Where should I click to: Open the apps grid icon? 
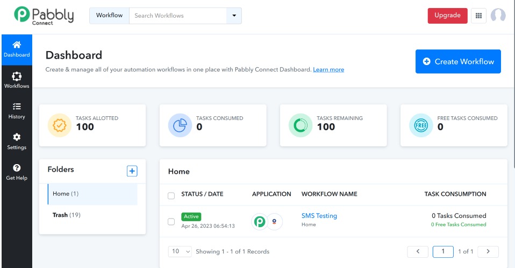tap(478, 16)
